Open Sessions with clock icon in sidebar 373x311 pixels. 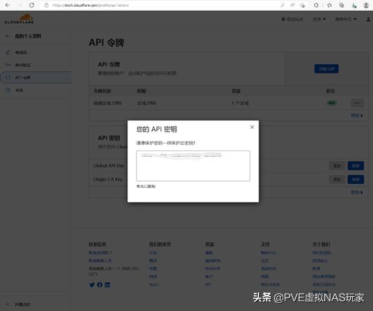(x=15, y=90)
